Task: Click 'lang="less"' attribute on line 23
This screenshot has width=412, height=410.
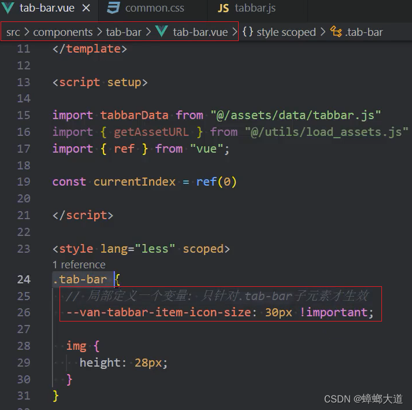Action: pyautogui.click(x=138, y=249)
